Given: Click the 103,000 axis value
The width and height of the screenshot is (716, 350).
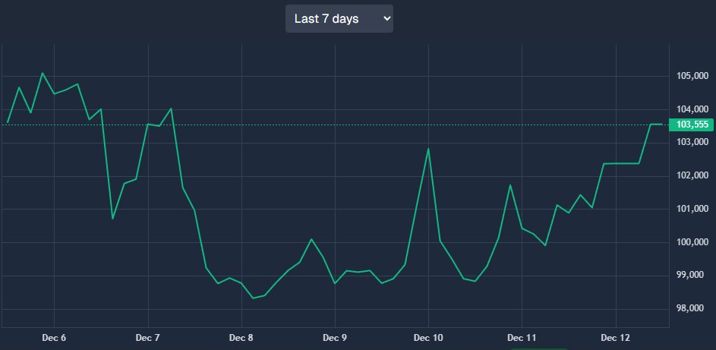Looking at the screenshot, I should [x=692, y=143].
